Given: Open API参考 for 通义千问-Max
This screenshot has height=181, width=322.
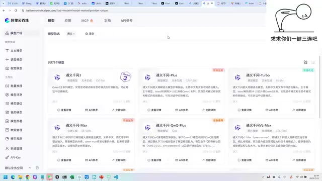Looking at the screenshot, I should (x=92, y=160).
